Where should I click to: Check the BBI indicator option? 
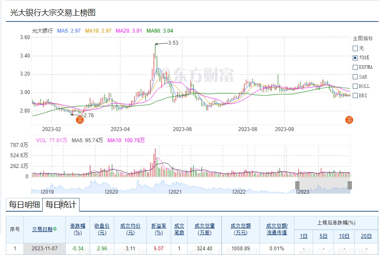click(355, 95)
